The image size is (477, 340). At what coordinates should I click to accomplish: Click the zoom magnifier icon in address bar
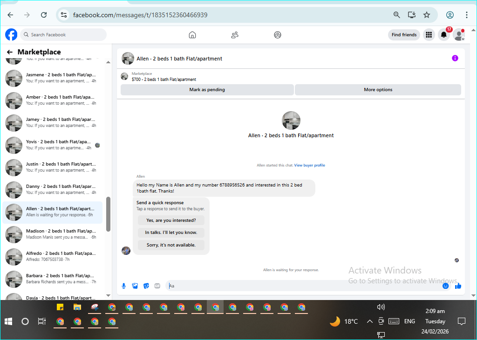click(396, 15)
